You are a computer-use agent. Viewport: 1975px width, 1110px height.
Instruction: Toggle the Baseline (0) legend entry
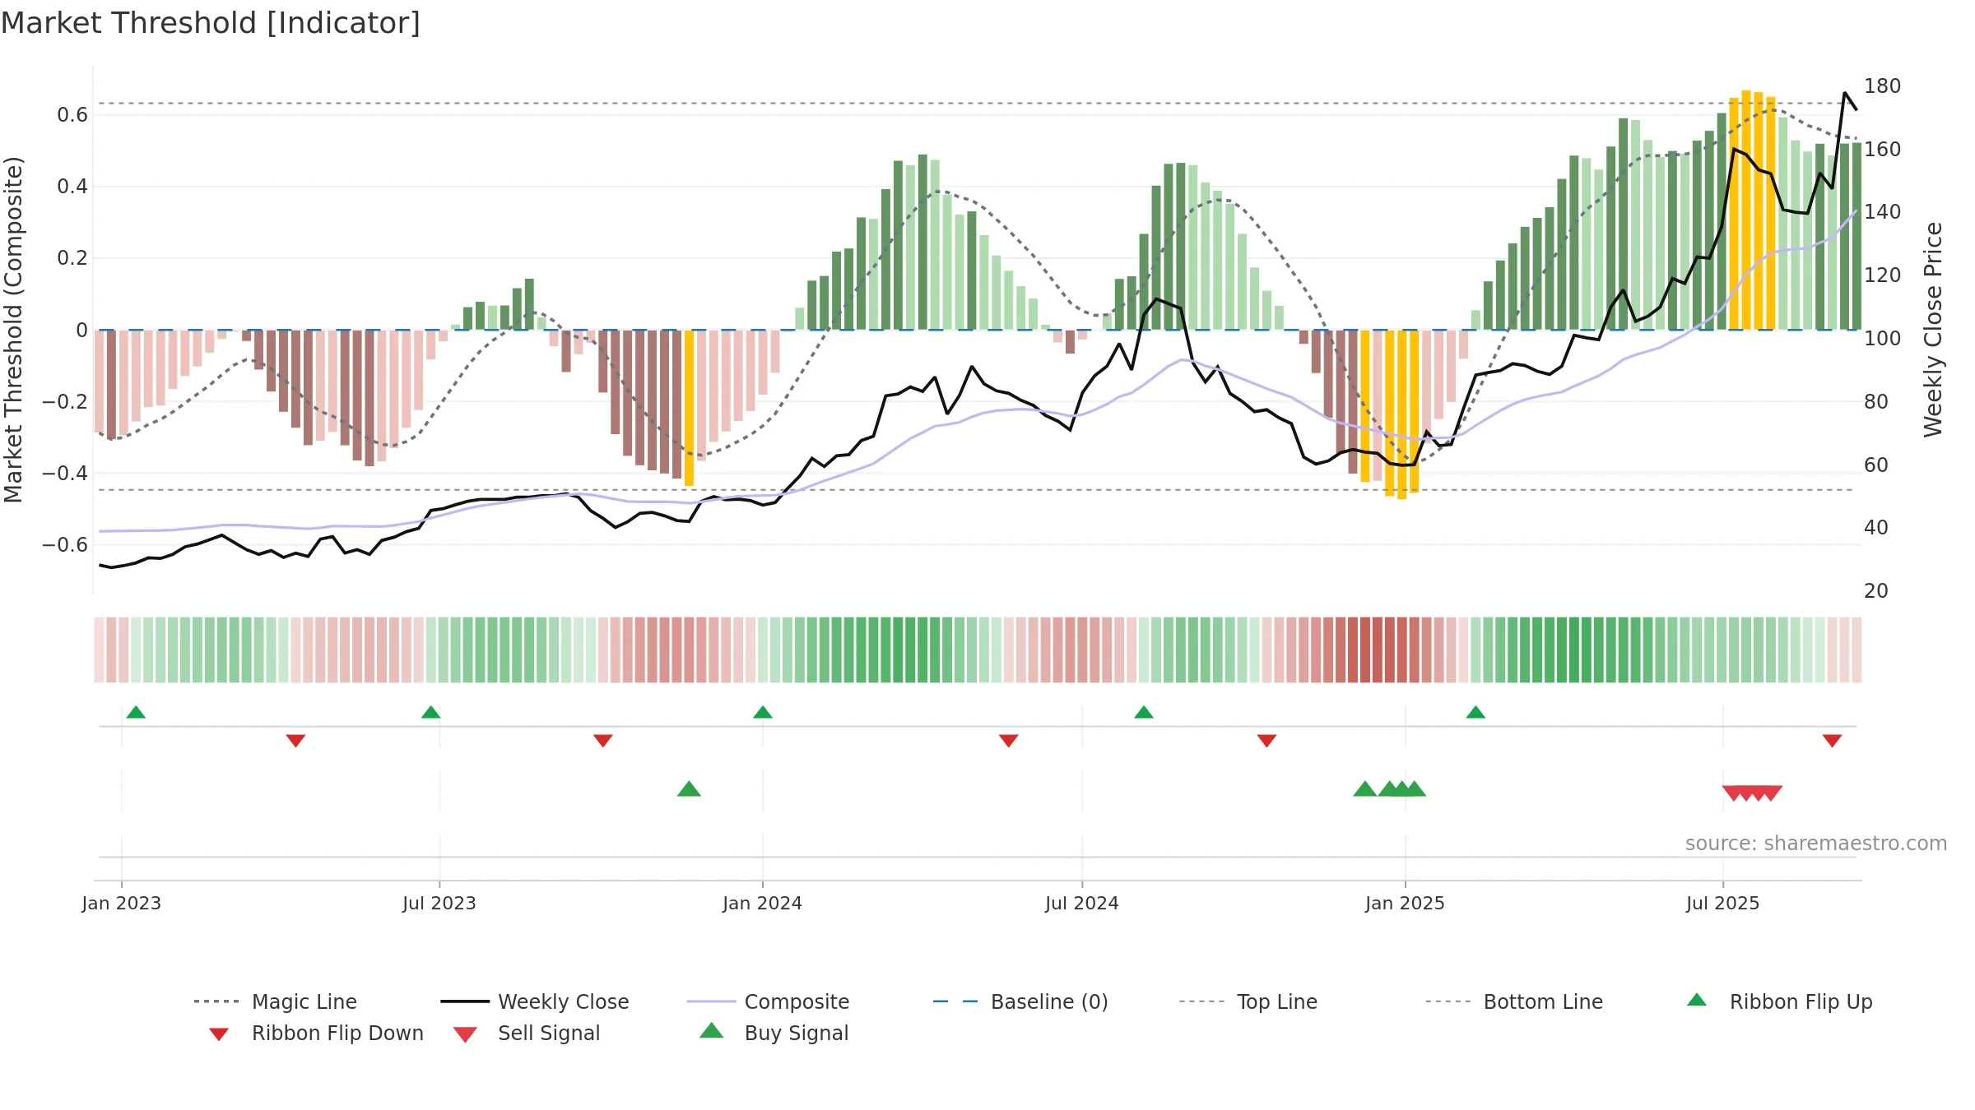point(1020,1001)
